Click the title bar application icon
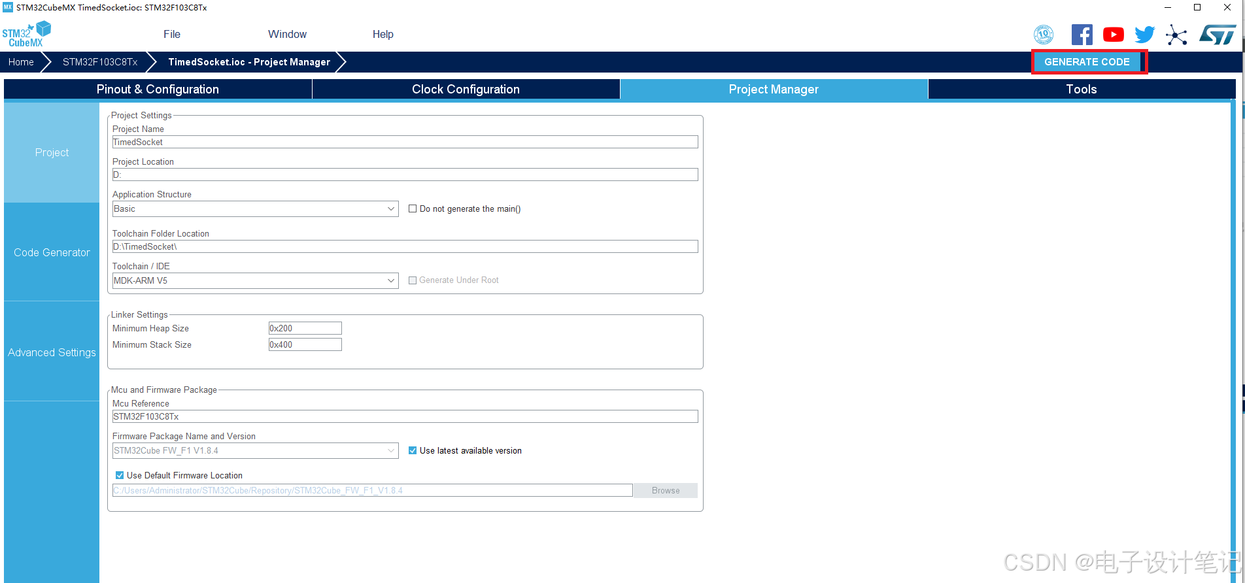This screenshot has width=1245, height=583. (8, 7)
